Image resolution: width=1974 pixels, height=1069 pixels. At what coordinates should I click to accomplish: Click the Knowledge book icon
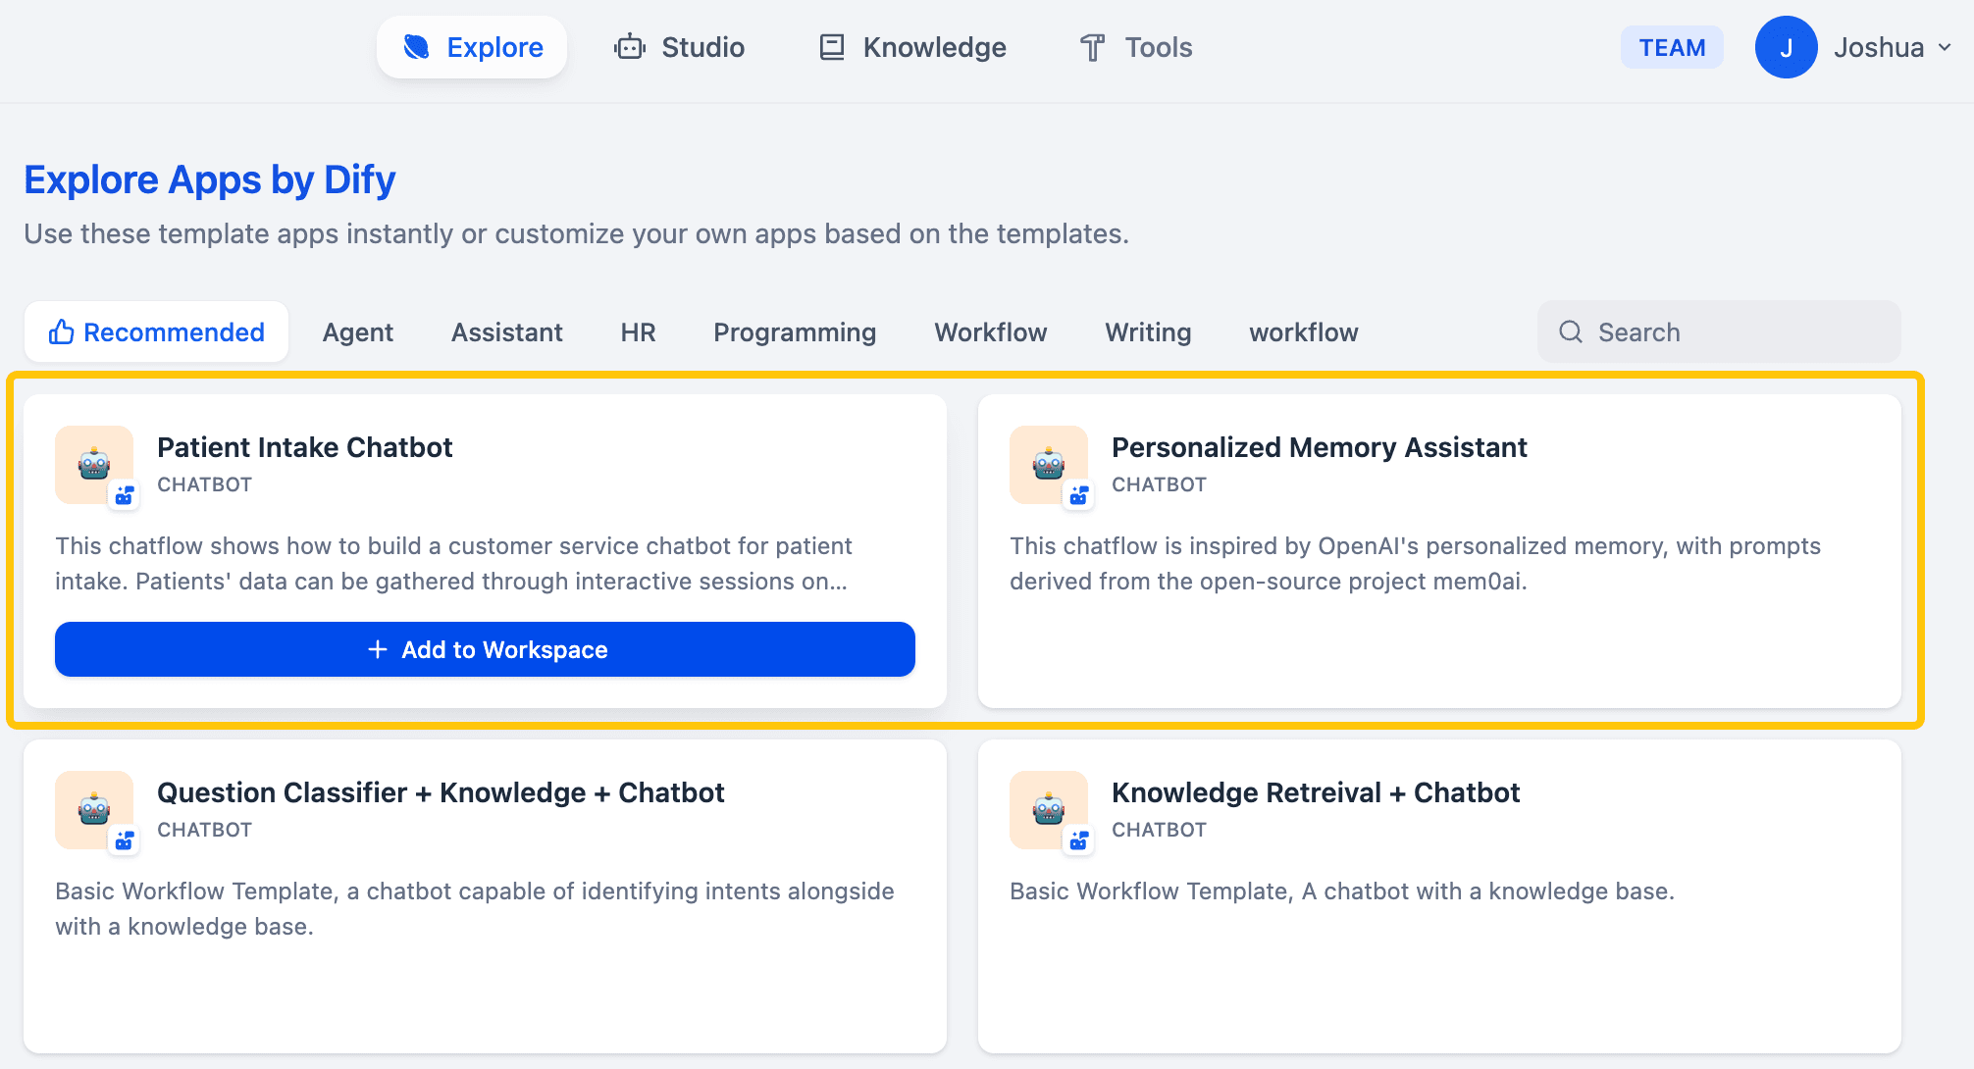(832, 47)
